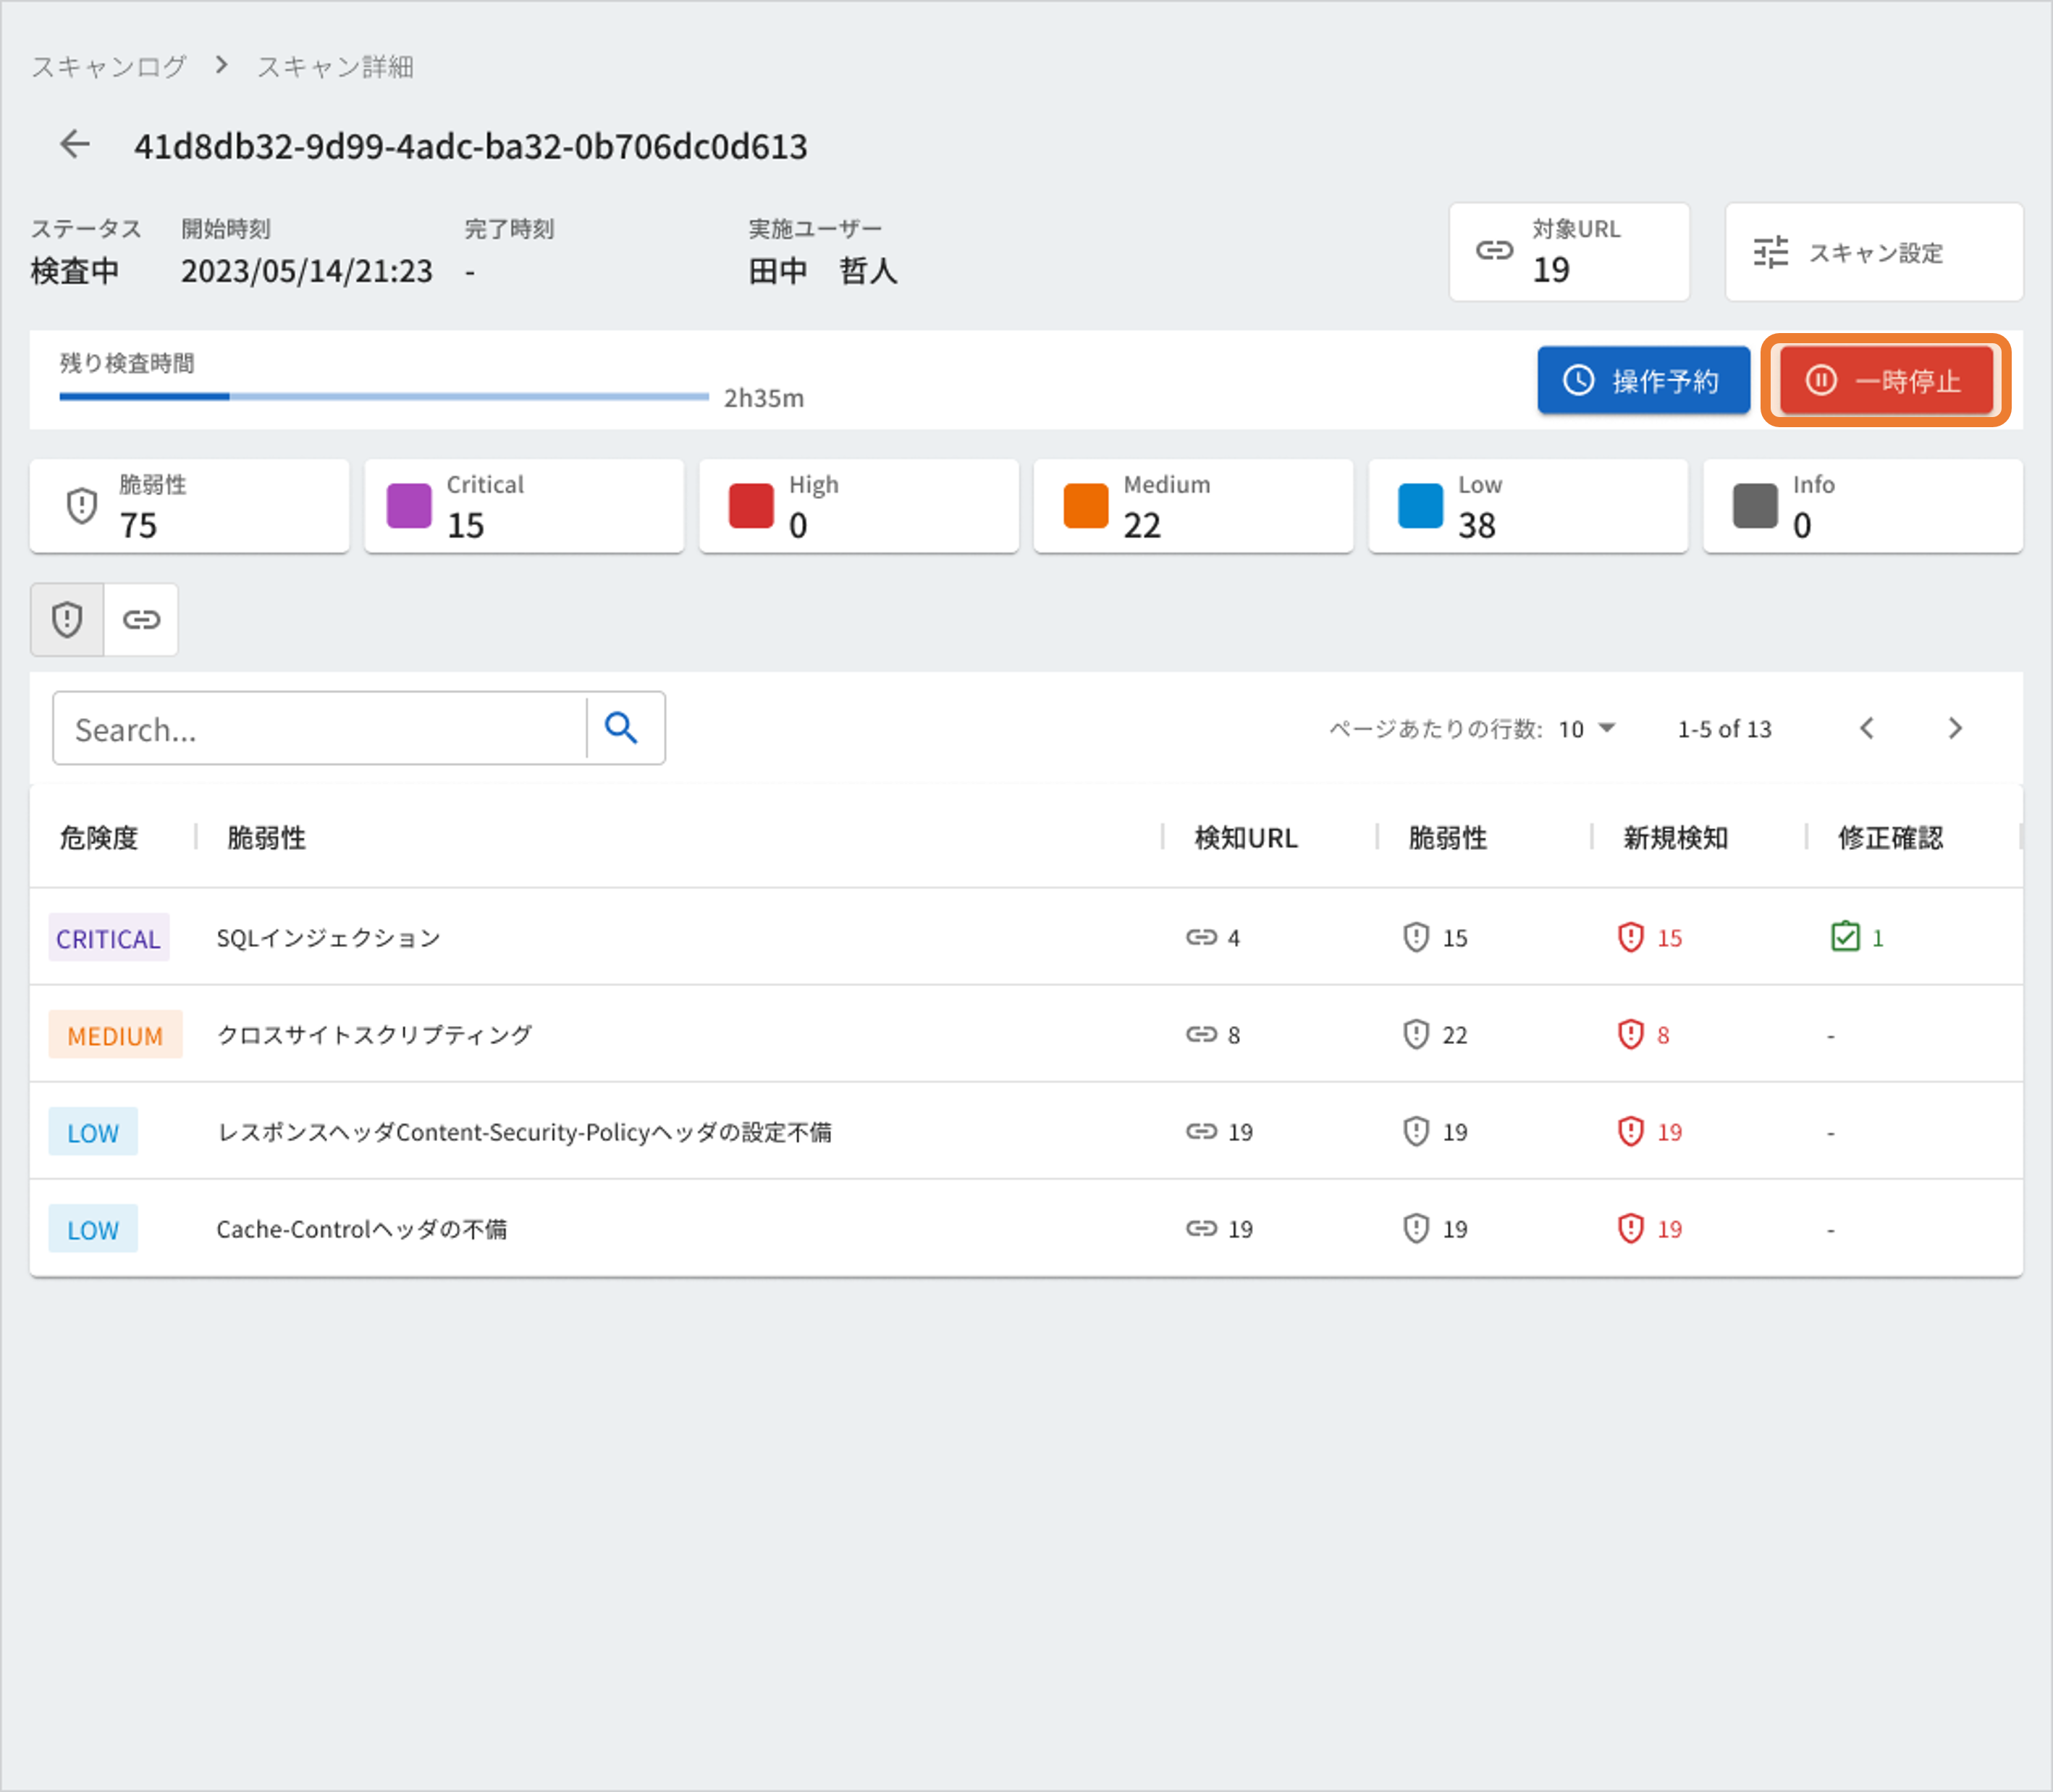Click the gray Info color swatch
2053x1792 pixels.
1755,506
